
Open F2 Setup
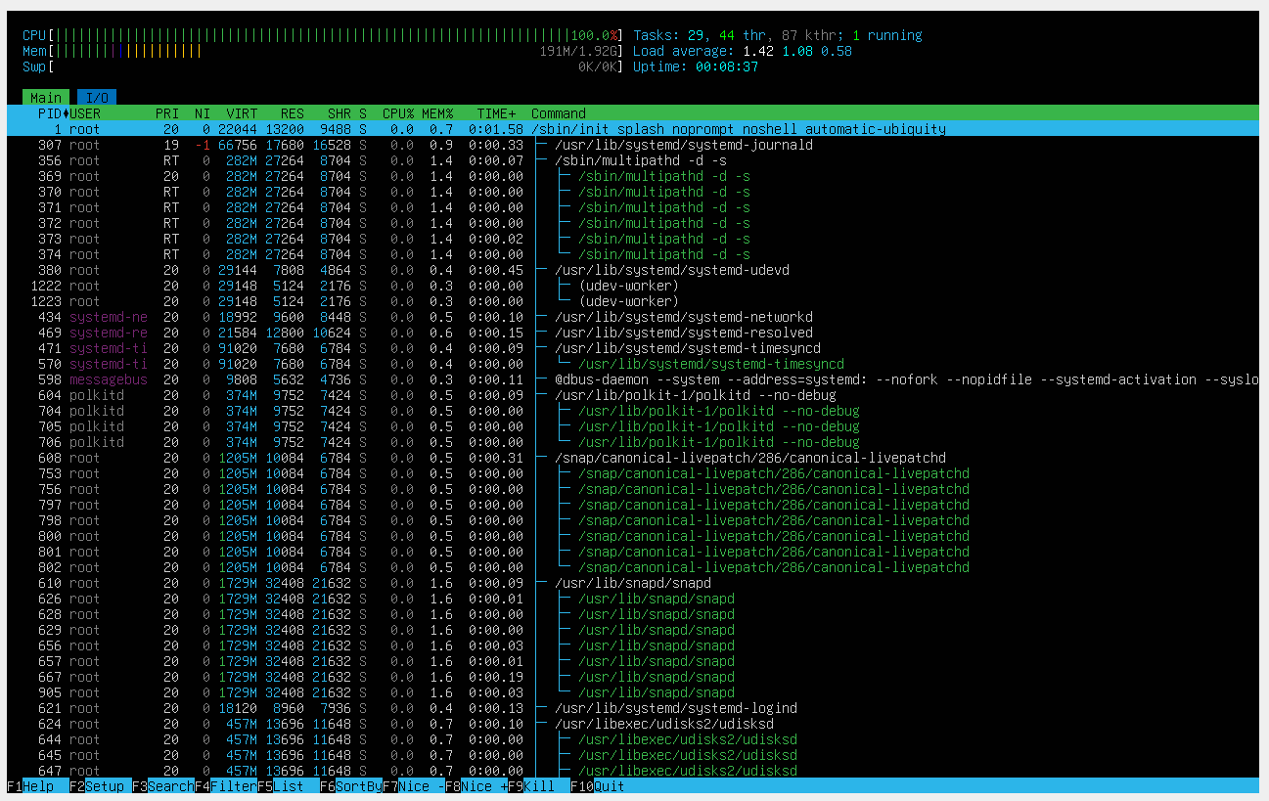pos(101,786)
